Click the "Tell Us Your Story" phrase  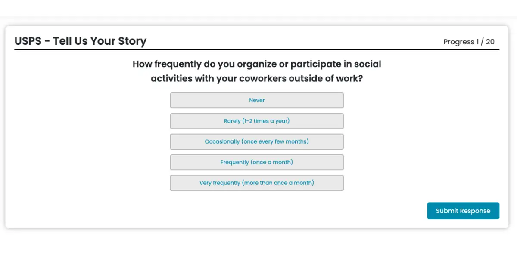[x=100, y=41]
